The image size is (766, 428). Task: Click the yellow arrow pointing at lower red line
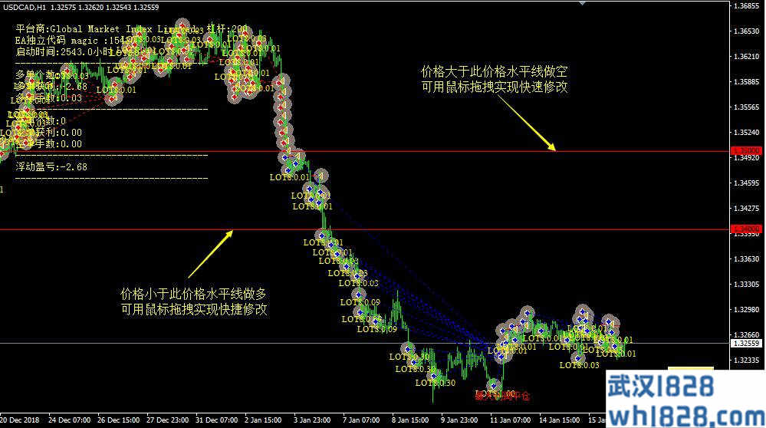coord(211,252)
